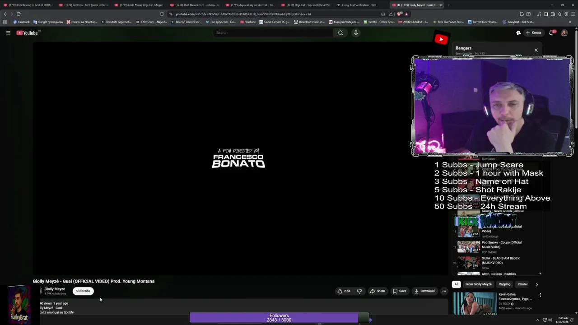The image size is (578, 325).
Task: Like the video with thumbs up
Action: 344,291
